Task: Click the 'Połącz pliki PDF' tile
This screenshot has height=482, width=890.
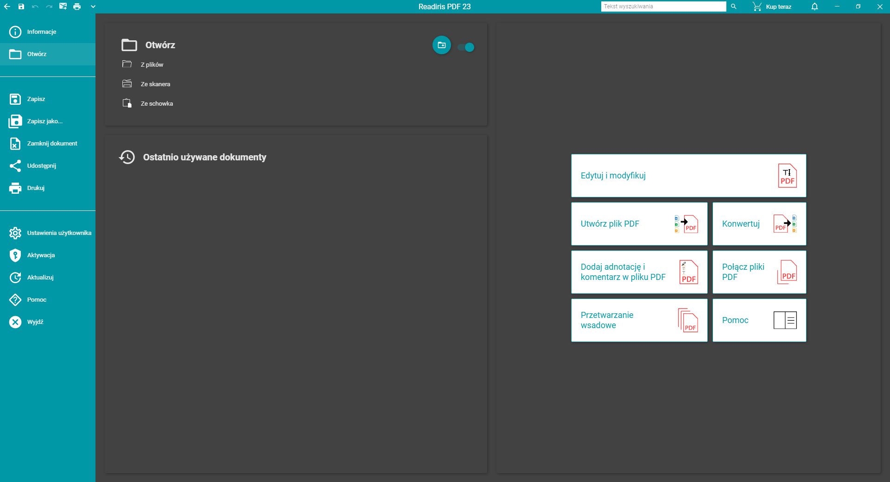Action: coord(759,272)
